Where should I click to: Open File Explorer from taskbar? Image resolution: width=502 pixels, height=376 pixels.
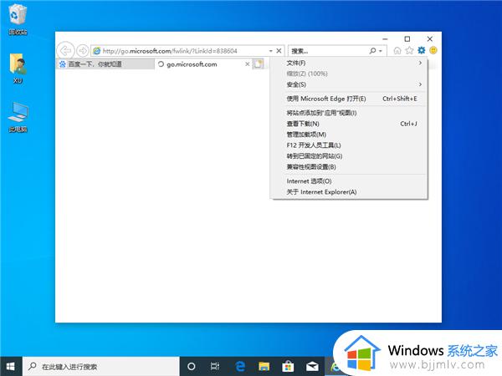(264, 367)
